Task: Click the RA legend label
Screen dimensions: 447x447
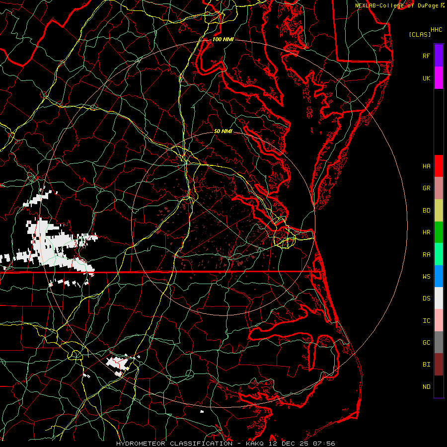Action: (426, 255)
